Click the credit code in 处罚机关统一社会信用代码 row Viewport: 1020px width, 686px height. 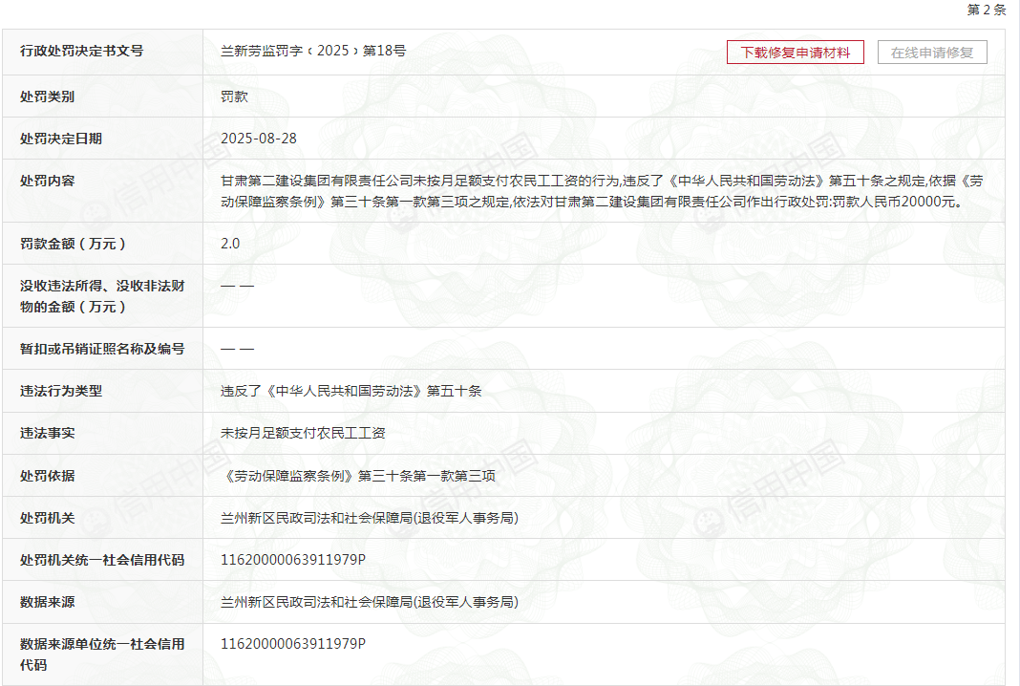[x=293, y=560]
